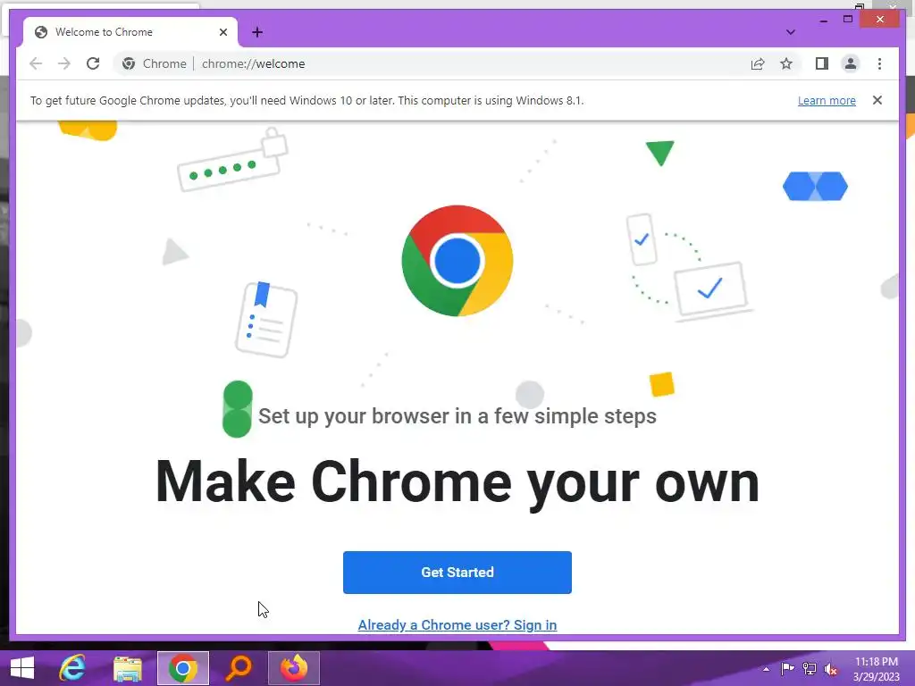Select the Welcome to Chrome tab
Viewport: 915px width, 686px height.
point(130,32)
